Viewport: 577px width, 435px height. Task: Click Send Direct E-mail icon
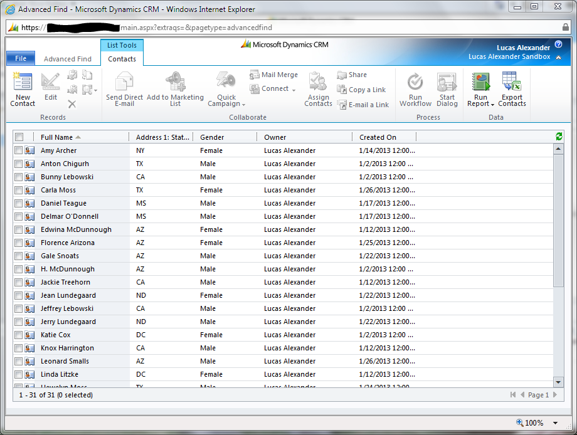(x=124, y=81)
